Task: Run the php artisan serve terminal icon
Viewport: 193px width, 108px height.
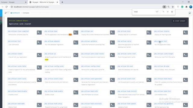Action: pos(149,43)
